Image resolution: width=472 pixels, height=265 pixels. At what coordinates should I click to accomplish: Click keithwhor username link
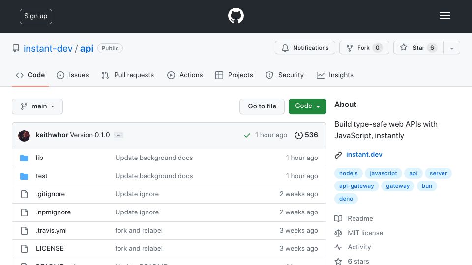52,135
